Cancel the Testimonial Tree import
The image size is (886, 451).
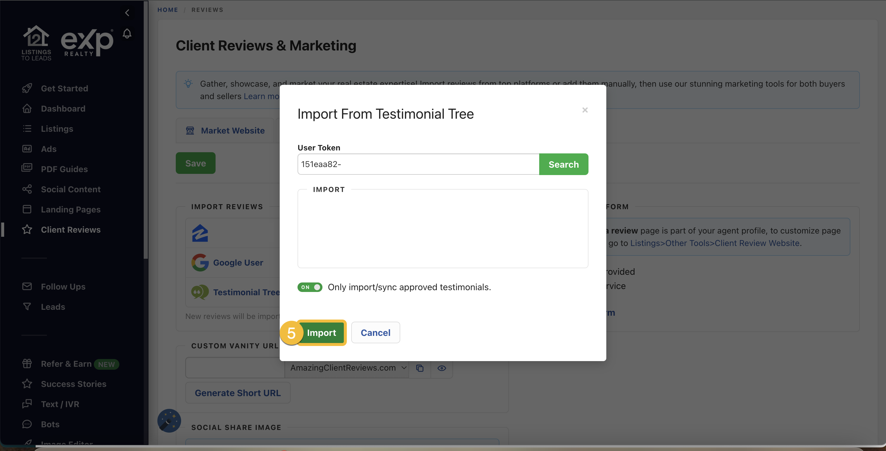click(x=375, y=332)
